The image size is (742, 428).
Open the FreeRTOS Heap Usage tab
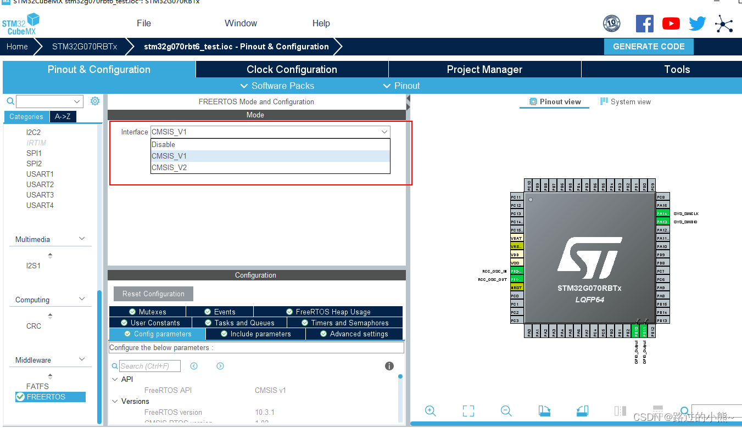coord(328,312)
